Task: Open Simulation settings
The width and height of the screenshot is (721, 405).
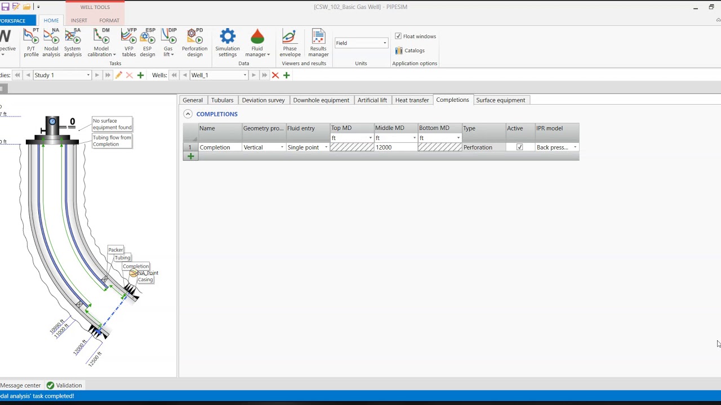Action: click(228, 43)
